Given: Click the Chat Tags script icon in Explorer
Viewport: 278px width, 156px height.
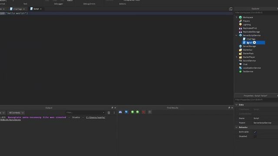Looking at the screenshot, I should [244, 39].
